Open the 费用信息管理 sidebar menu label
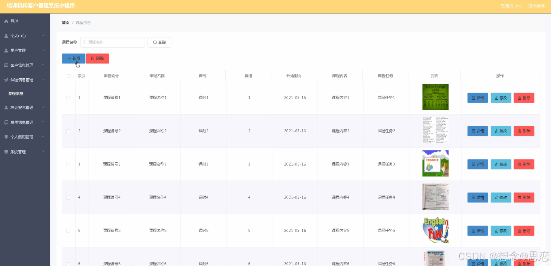Image resolution: width=551 pixels, height=266 pixels. 22,122
